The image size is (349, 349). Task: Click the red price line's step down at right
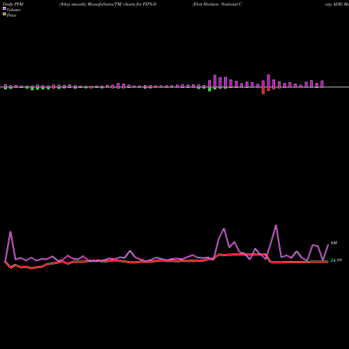click(269, 258)
